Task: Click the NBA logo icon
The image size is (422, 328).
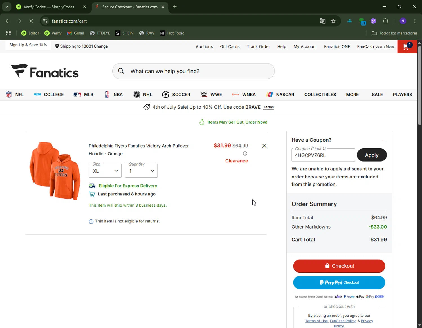Action: [107, 95]
